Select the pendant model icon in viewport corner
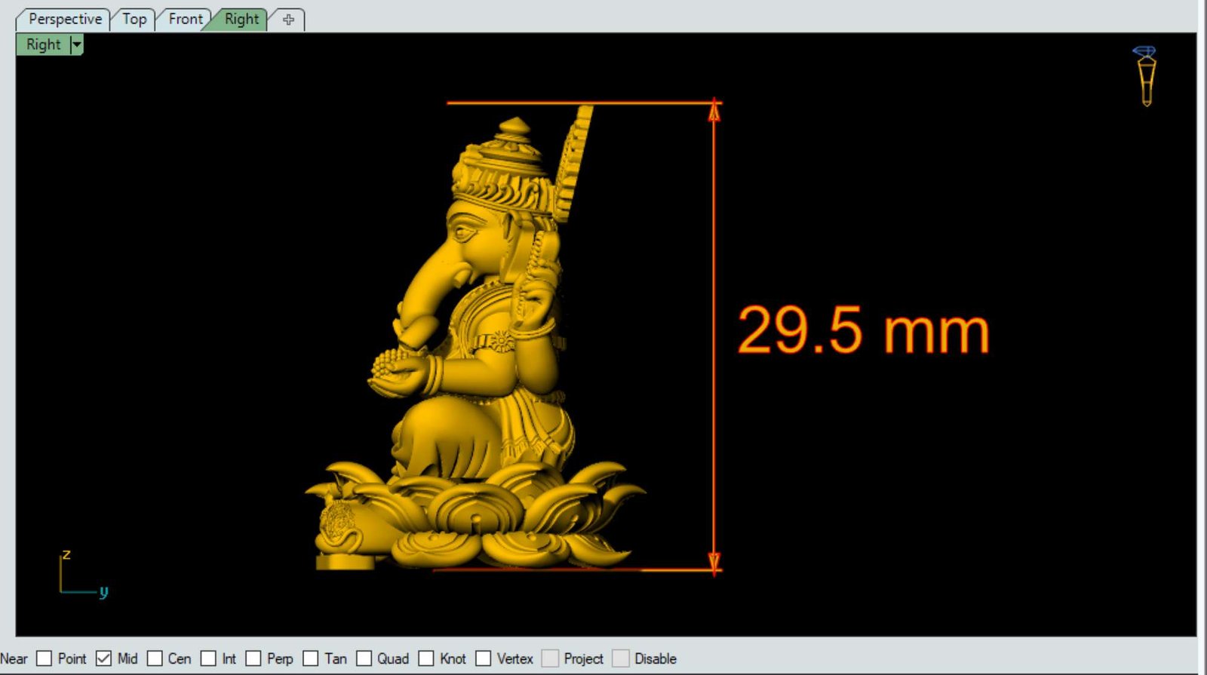 click(x=1145, y=75)
